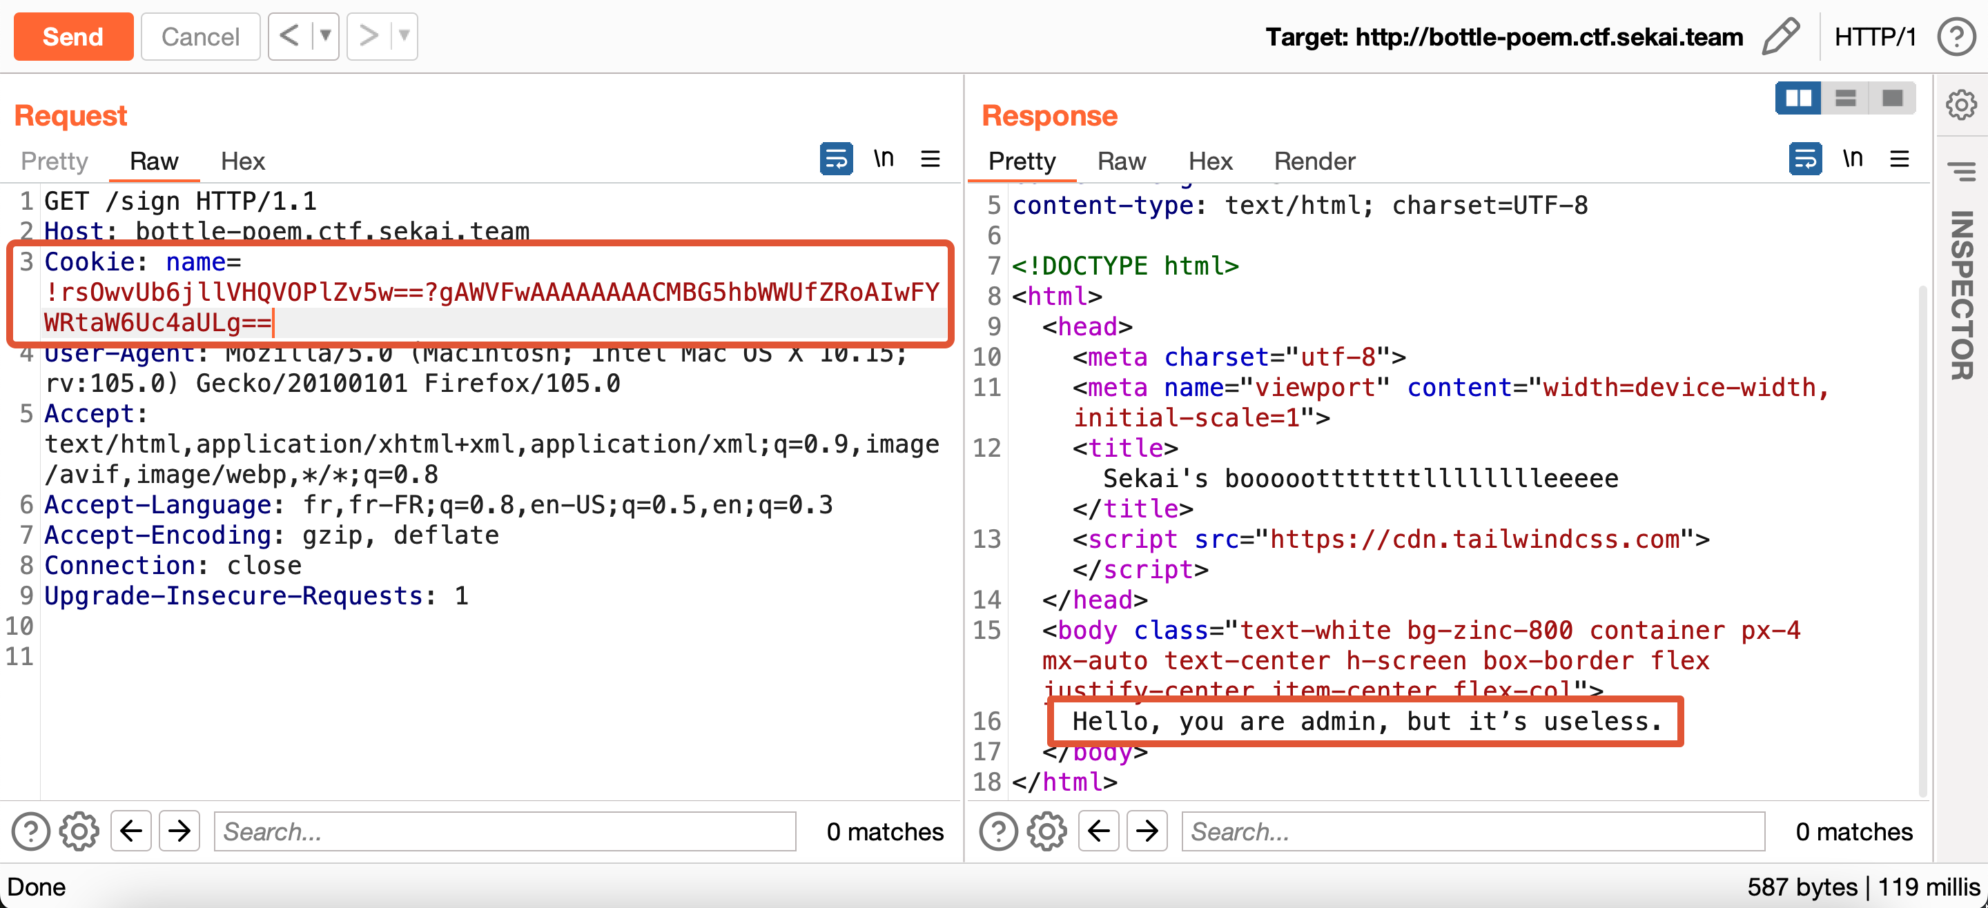Focus the Request search field
The width and height of the screenshot is (1988, 908).
[505, 831]
